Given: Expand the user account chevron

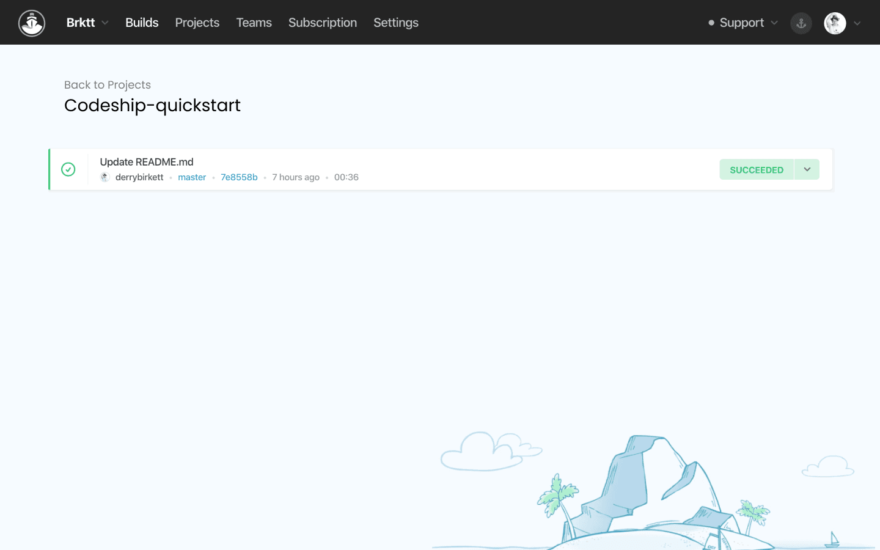Looking at the screenshot, I should [x=857, y=23].
